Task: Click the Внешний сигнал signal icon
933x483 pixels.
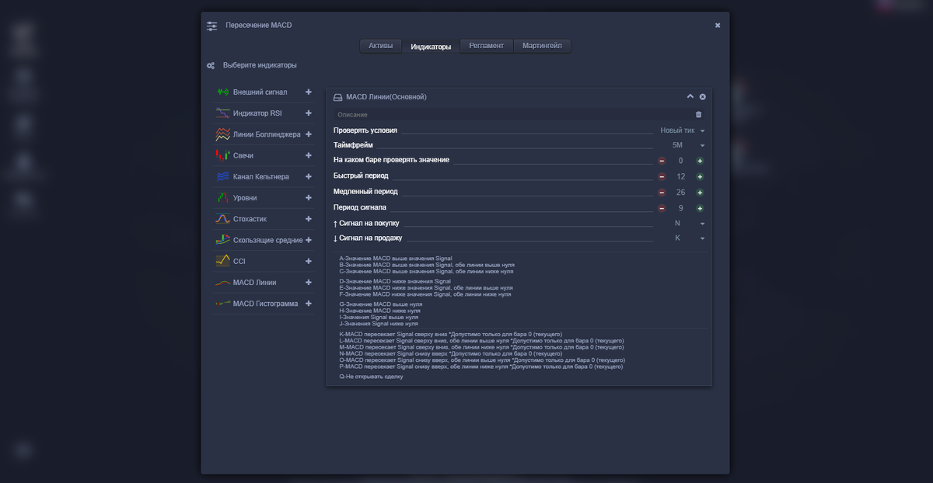Action: (x=222, y=92)
